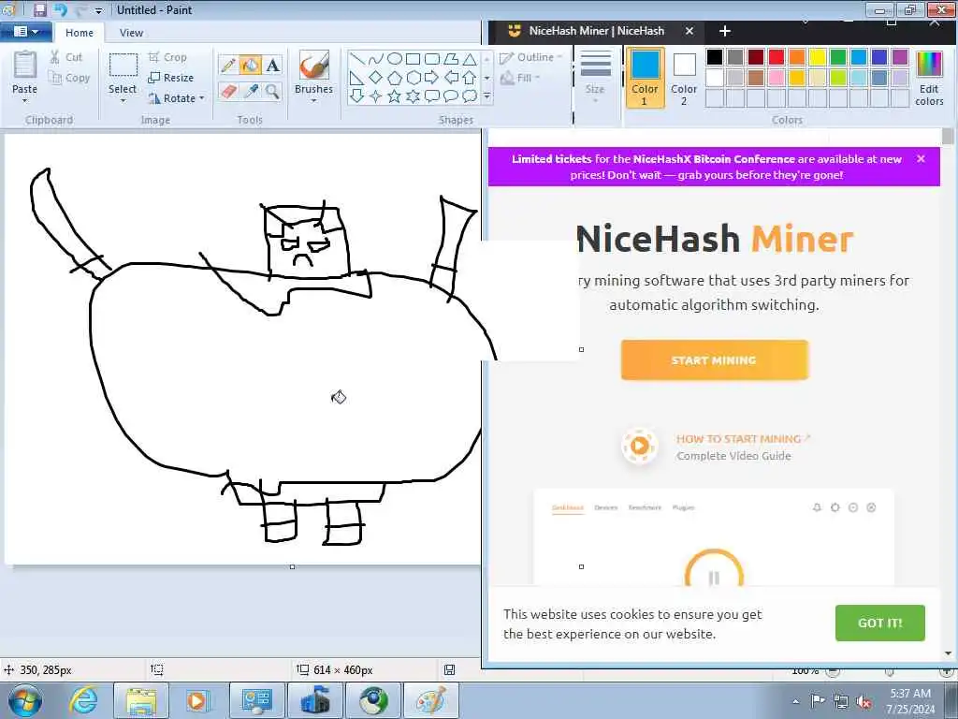This screenshot has width=958, height=719.
Task: Click the Paint zoom out minus button
Action: click(x=832, y=671)
